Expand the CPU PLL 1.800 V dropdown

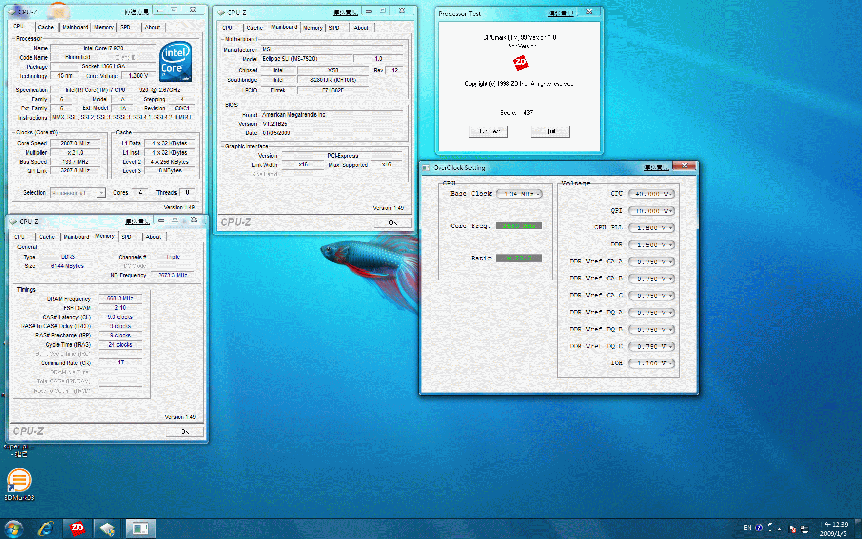651,228
